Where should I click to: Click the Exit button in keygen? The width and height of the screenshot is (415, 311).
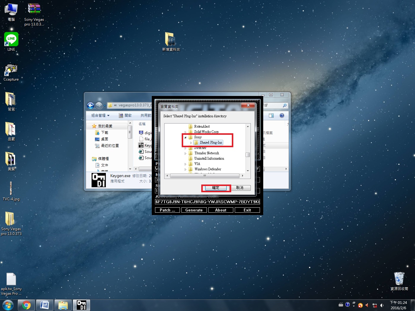click(x=247, y=210)
